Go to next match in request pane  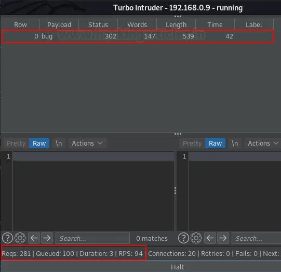coord(47,238)
